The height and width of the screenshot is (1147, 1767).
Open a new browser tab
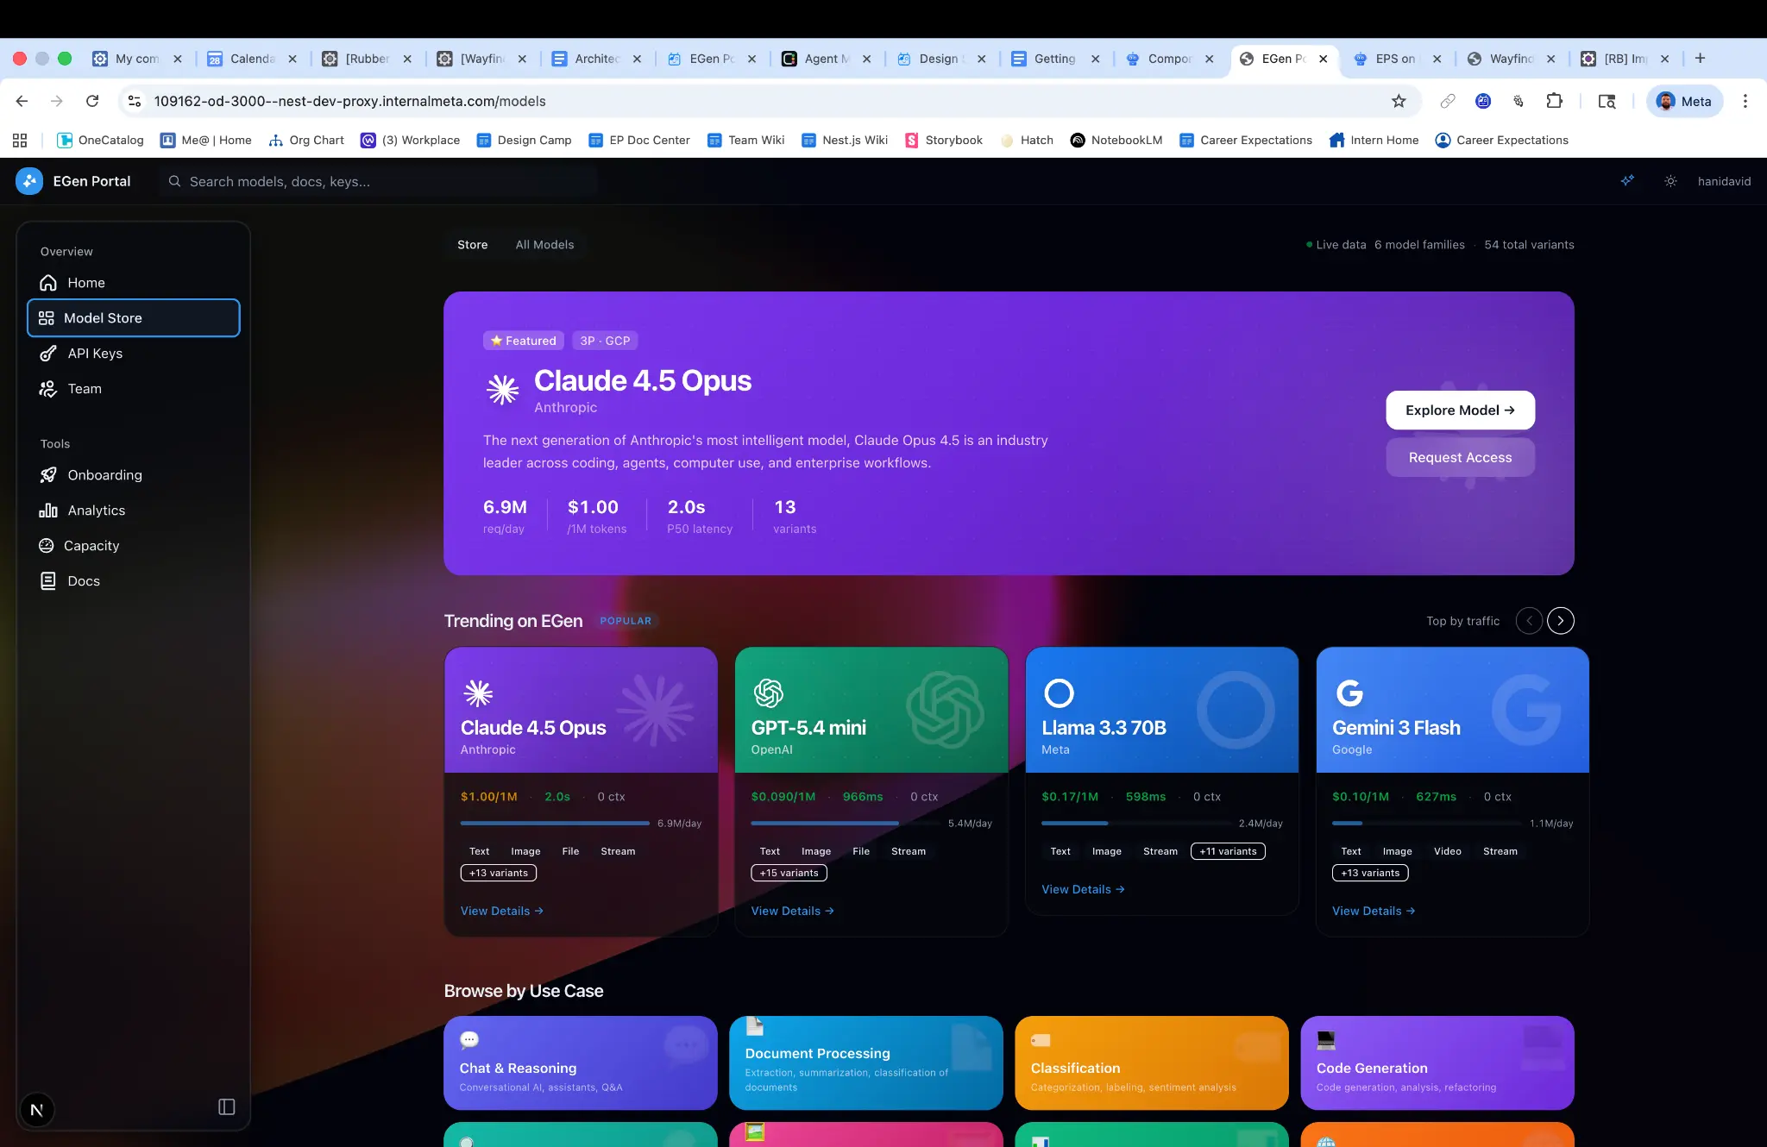point(1700,59)
